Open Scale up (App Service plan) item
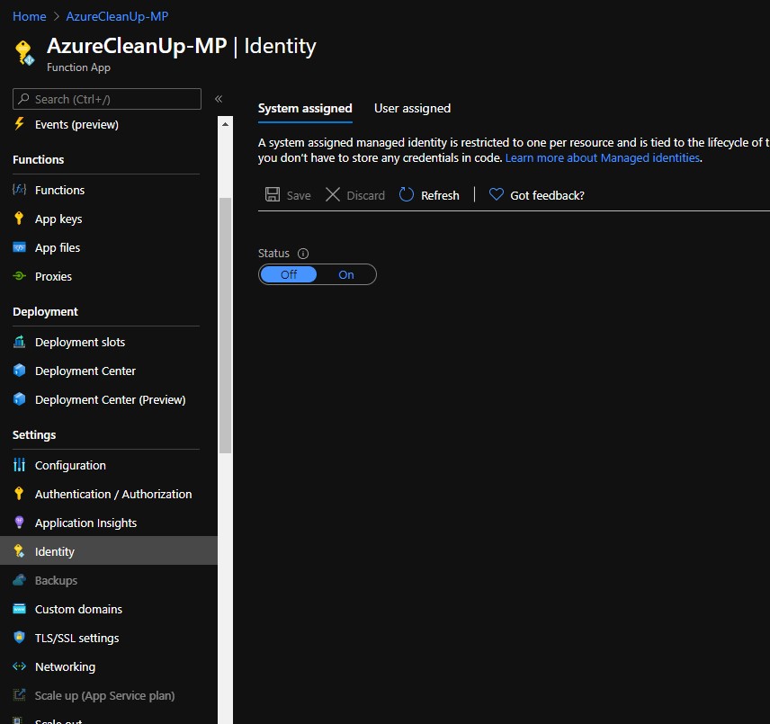Viewport: 770px width, 724px height. [105, 695]
